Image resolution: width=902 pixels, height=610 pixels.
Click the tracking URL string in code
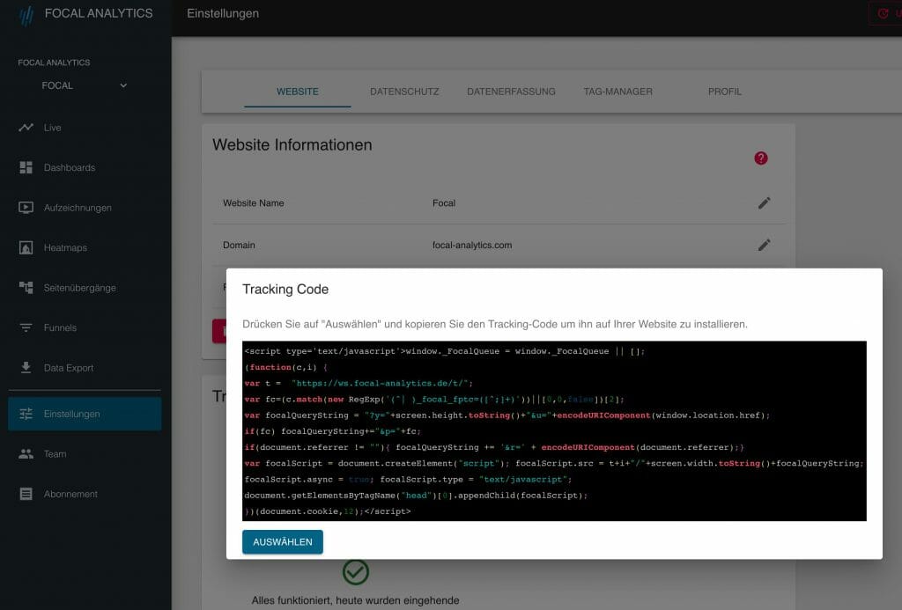pyautogui.click(x=382, y=383)
